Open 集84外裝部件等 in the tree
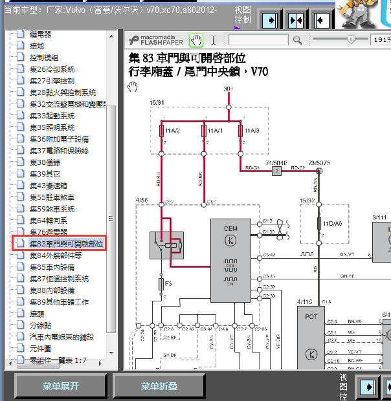Screen dimensions: 391x401 point(56,255)
